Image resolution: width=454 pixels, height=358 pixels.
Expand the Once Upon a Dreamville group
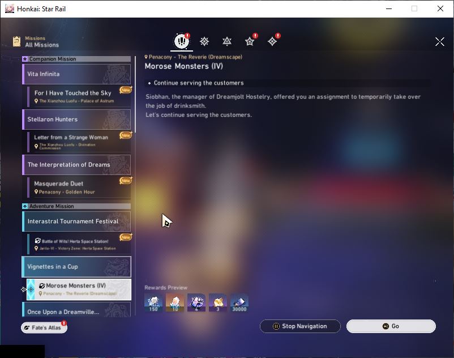click(x=76, y=310)
